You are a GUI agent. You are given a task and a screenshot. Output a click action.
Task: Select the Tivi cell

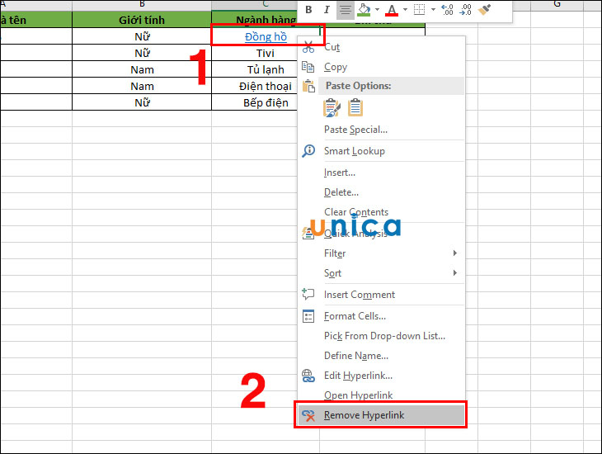(x=266, y=53)
